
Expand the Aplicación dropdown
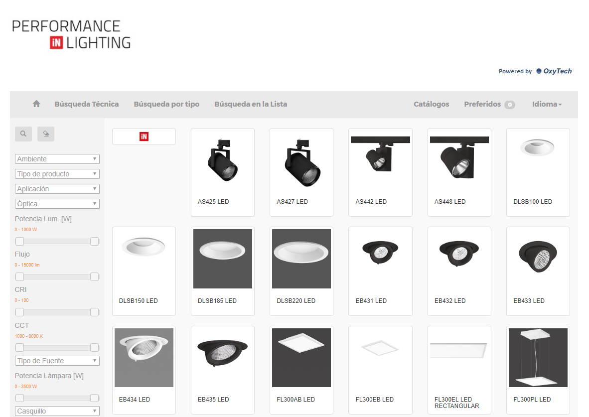(57, 189)
